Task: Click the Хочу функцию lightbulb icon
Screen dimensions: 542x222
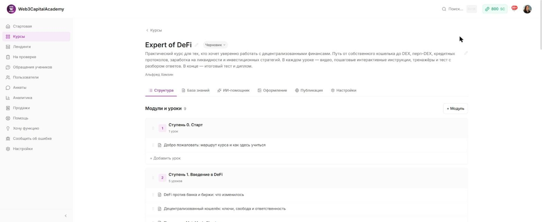Action: [8, 128]
